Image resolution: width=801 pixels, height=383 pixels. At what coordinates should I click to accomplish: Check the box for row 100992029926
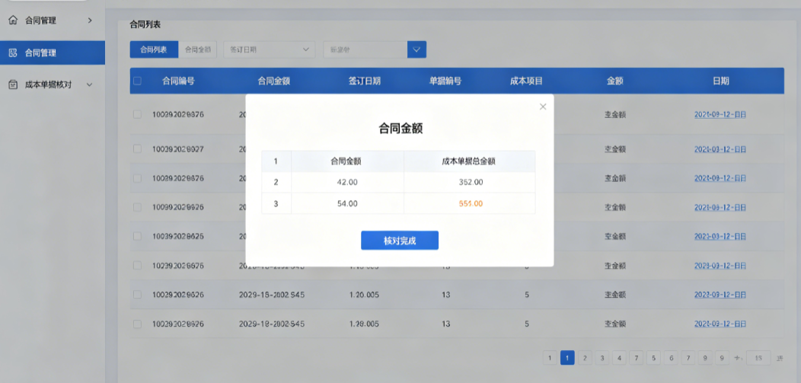137,207
